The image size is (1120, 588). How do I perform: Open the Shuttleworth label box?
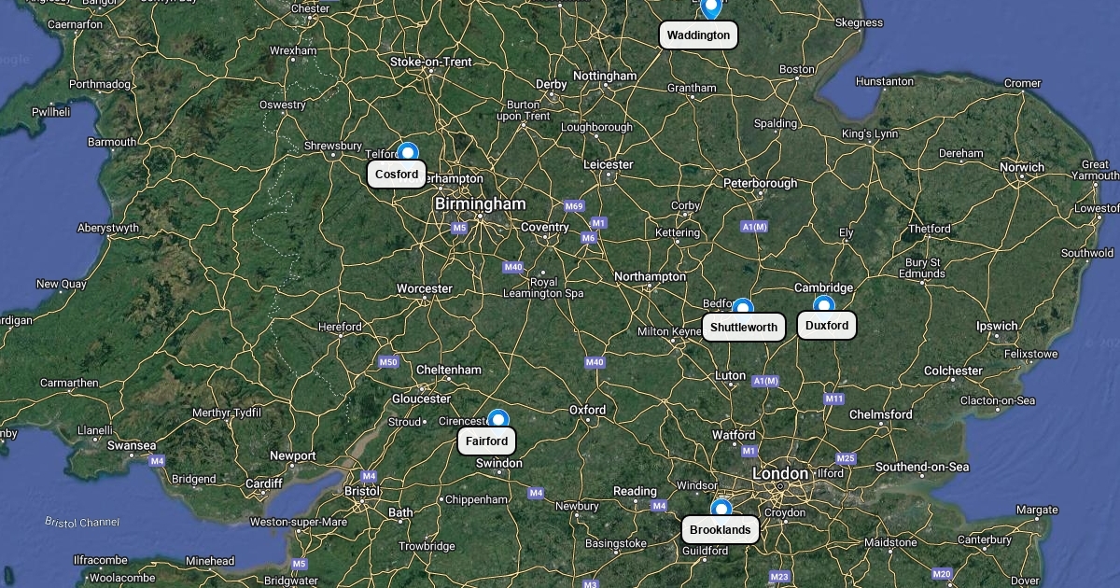[744, 328]
